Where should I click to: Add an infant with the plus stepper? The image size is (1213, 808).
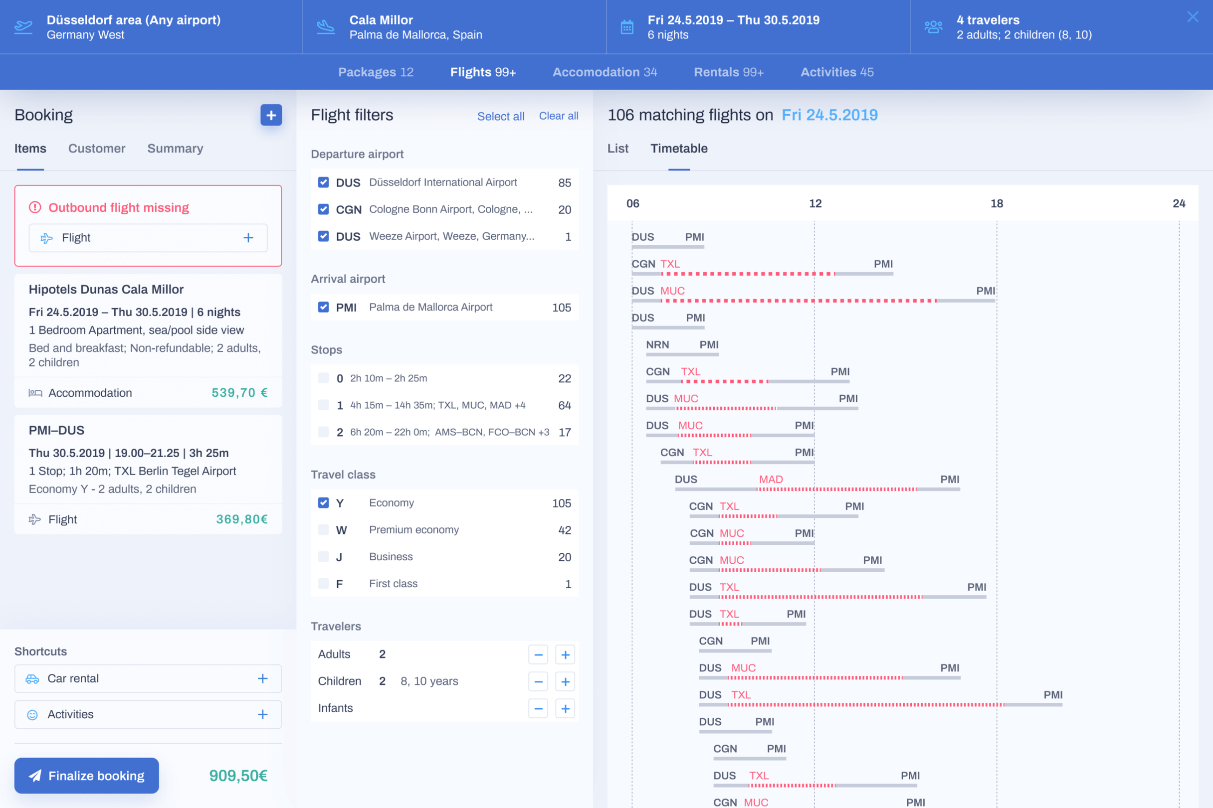(565, 708)
